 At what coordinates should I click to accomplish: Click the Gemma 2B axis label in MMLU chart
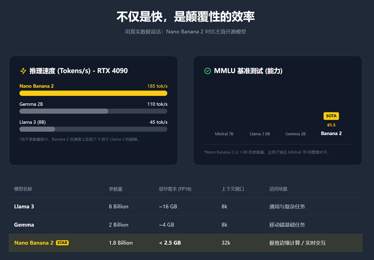[x=295, y=134]
